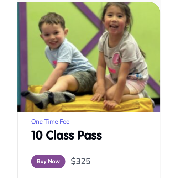Open the 10 Class Pass title
The image size is (178, 178).
(67, 135)
